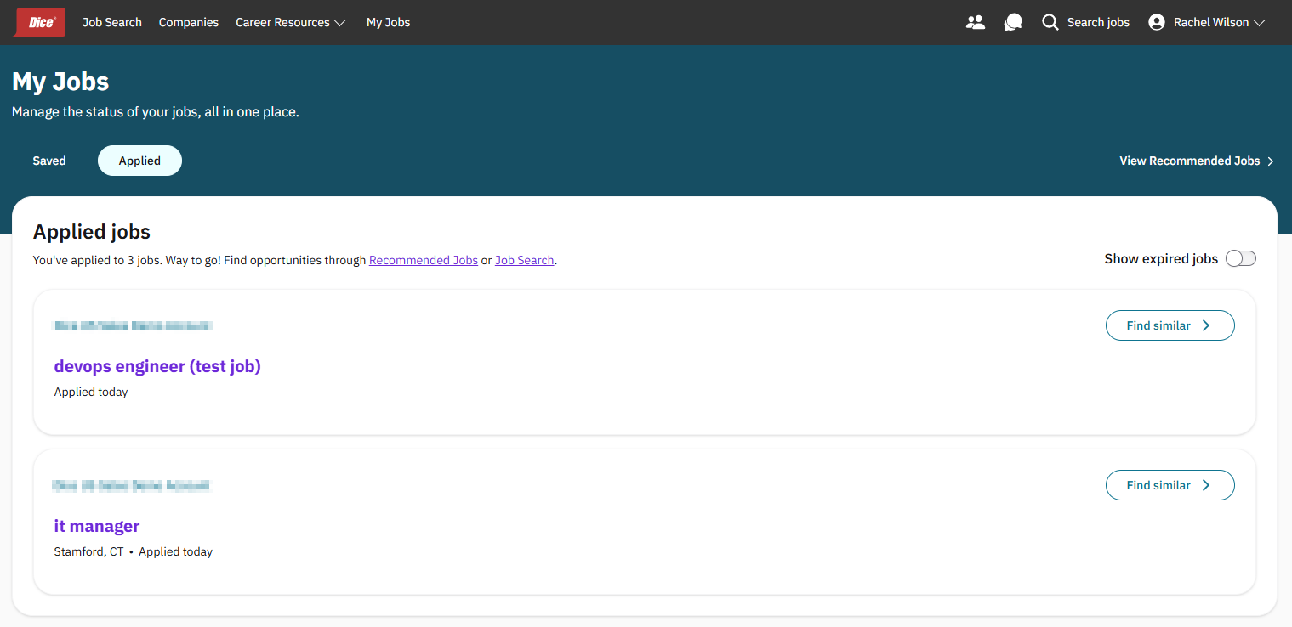Open Job Search from the top navigation
This screenshot has width=1292, height=627.
[112, 23]
